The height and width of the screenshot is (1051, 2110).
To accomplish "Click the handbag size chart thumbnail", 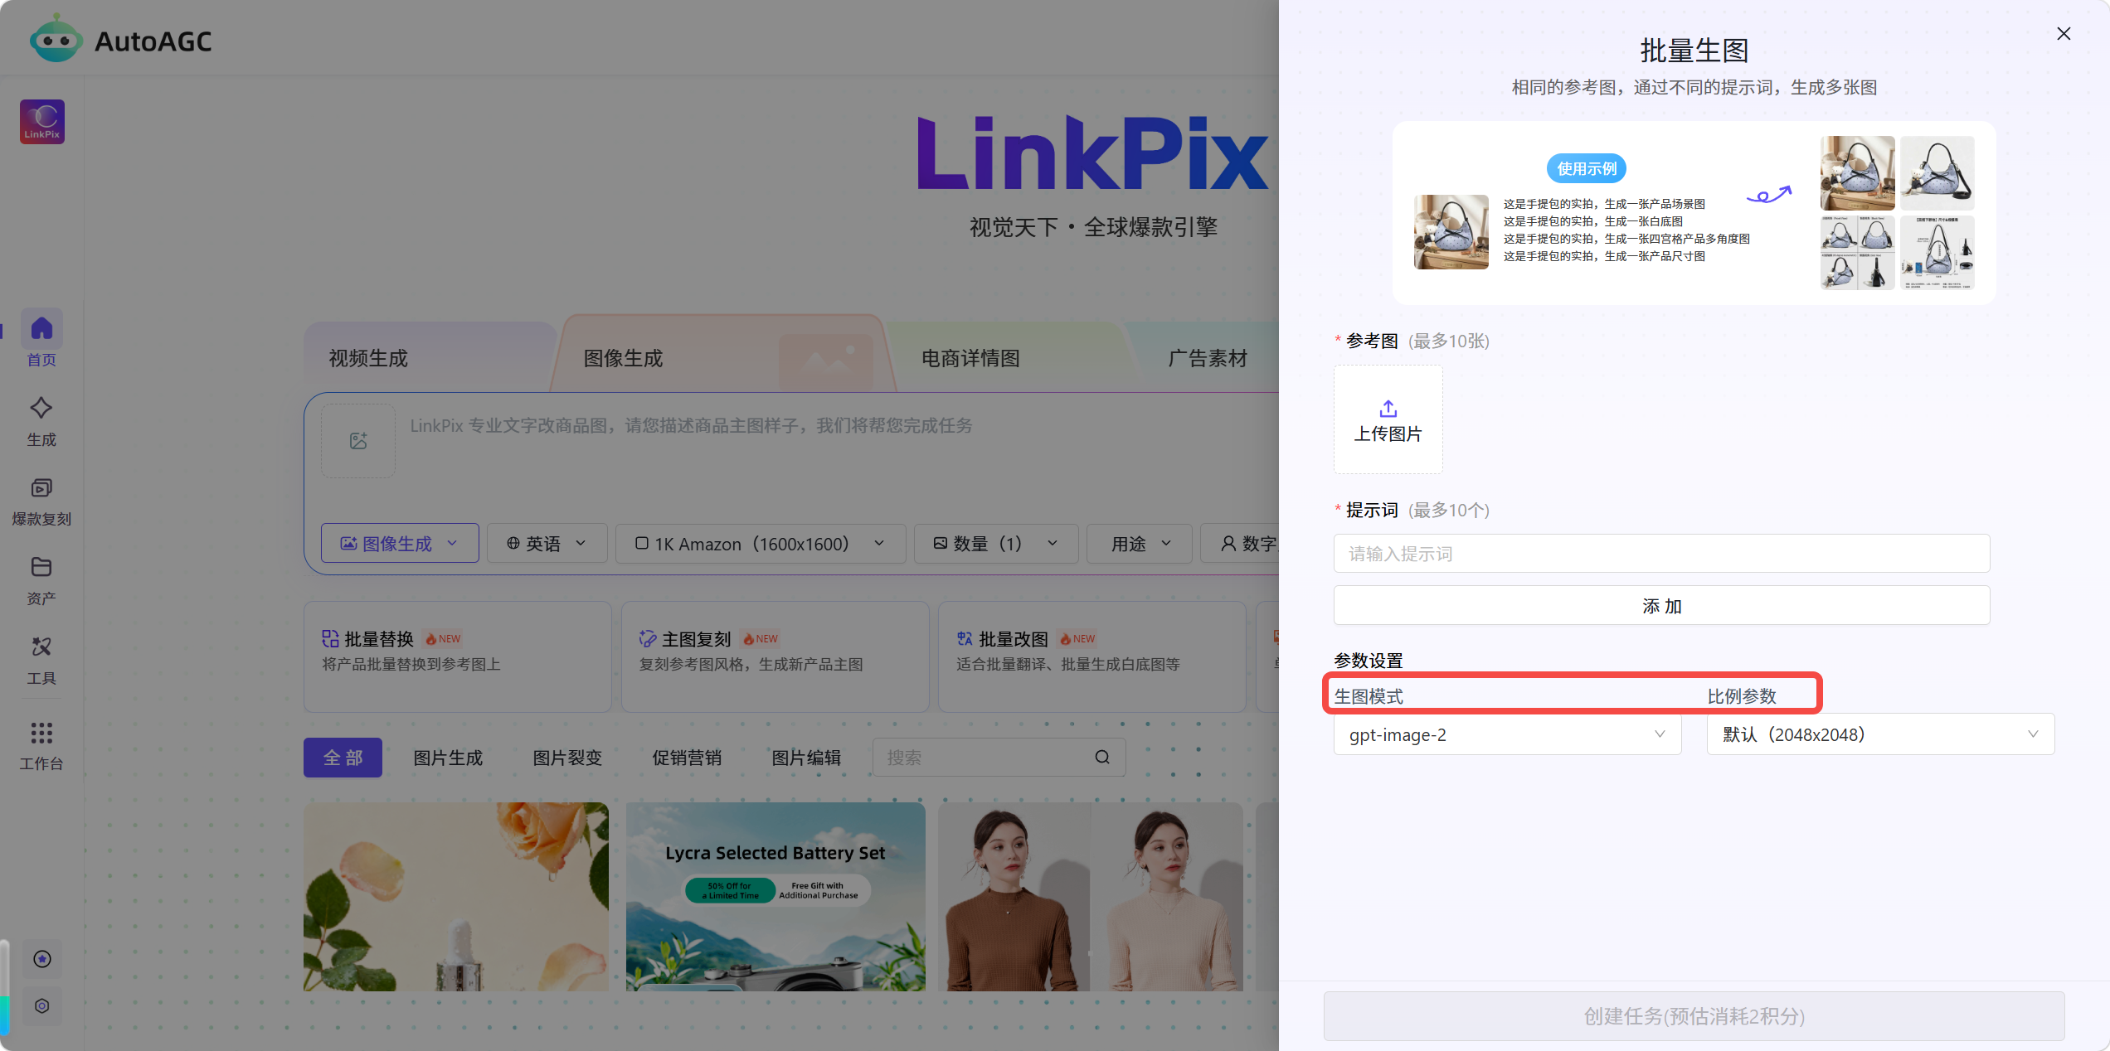I will pos(1937,252).
